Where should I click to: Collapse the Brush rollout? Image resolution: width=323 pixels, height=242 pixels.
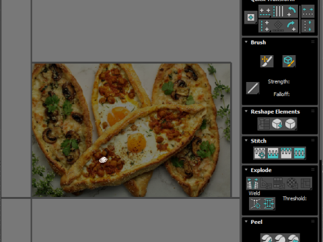(x=246, y=42)
